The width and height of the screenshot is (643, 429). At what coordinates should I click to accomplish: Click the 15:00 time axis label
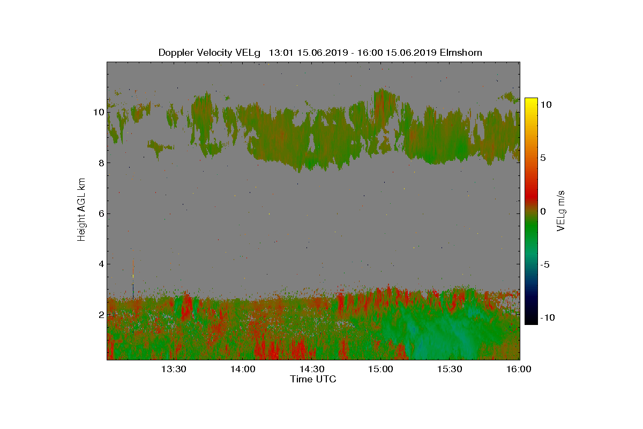coord(381,369)
